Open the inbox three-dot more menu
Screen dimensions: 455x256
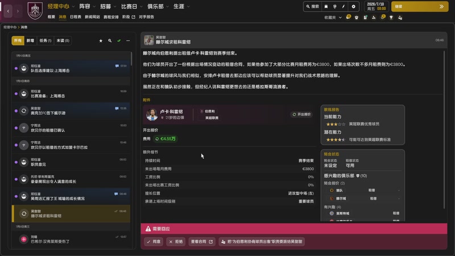(128, 40)
